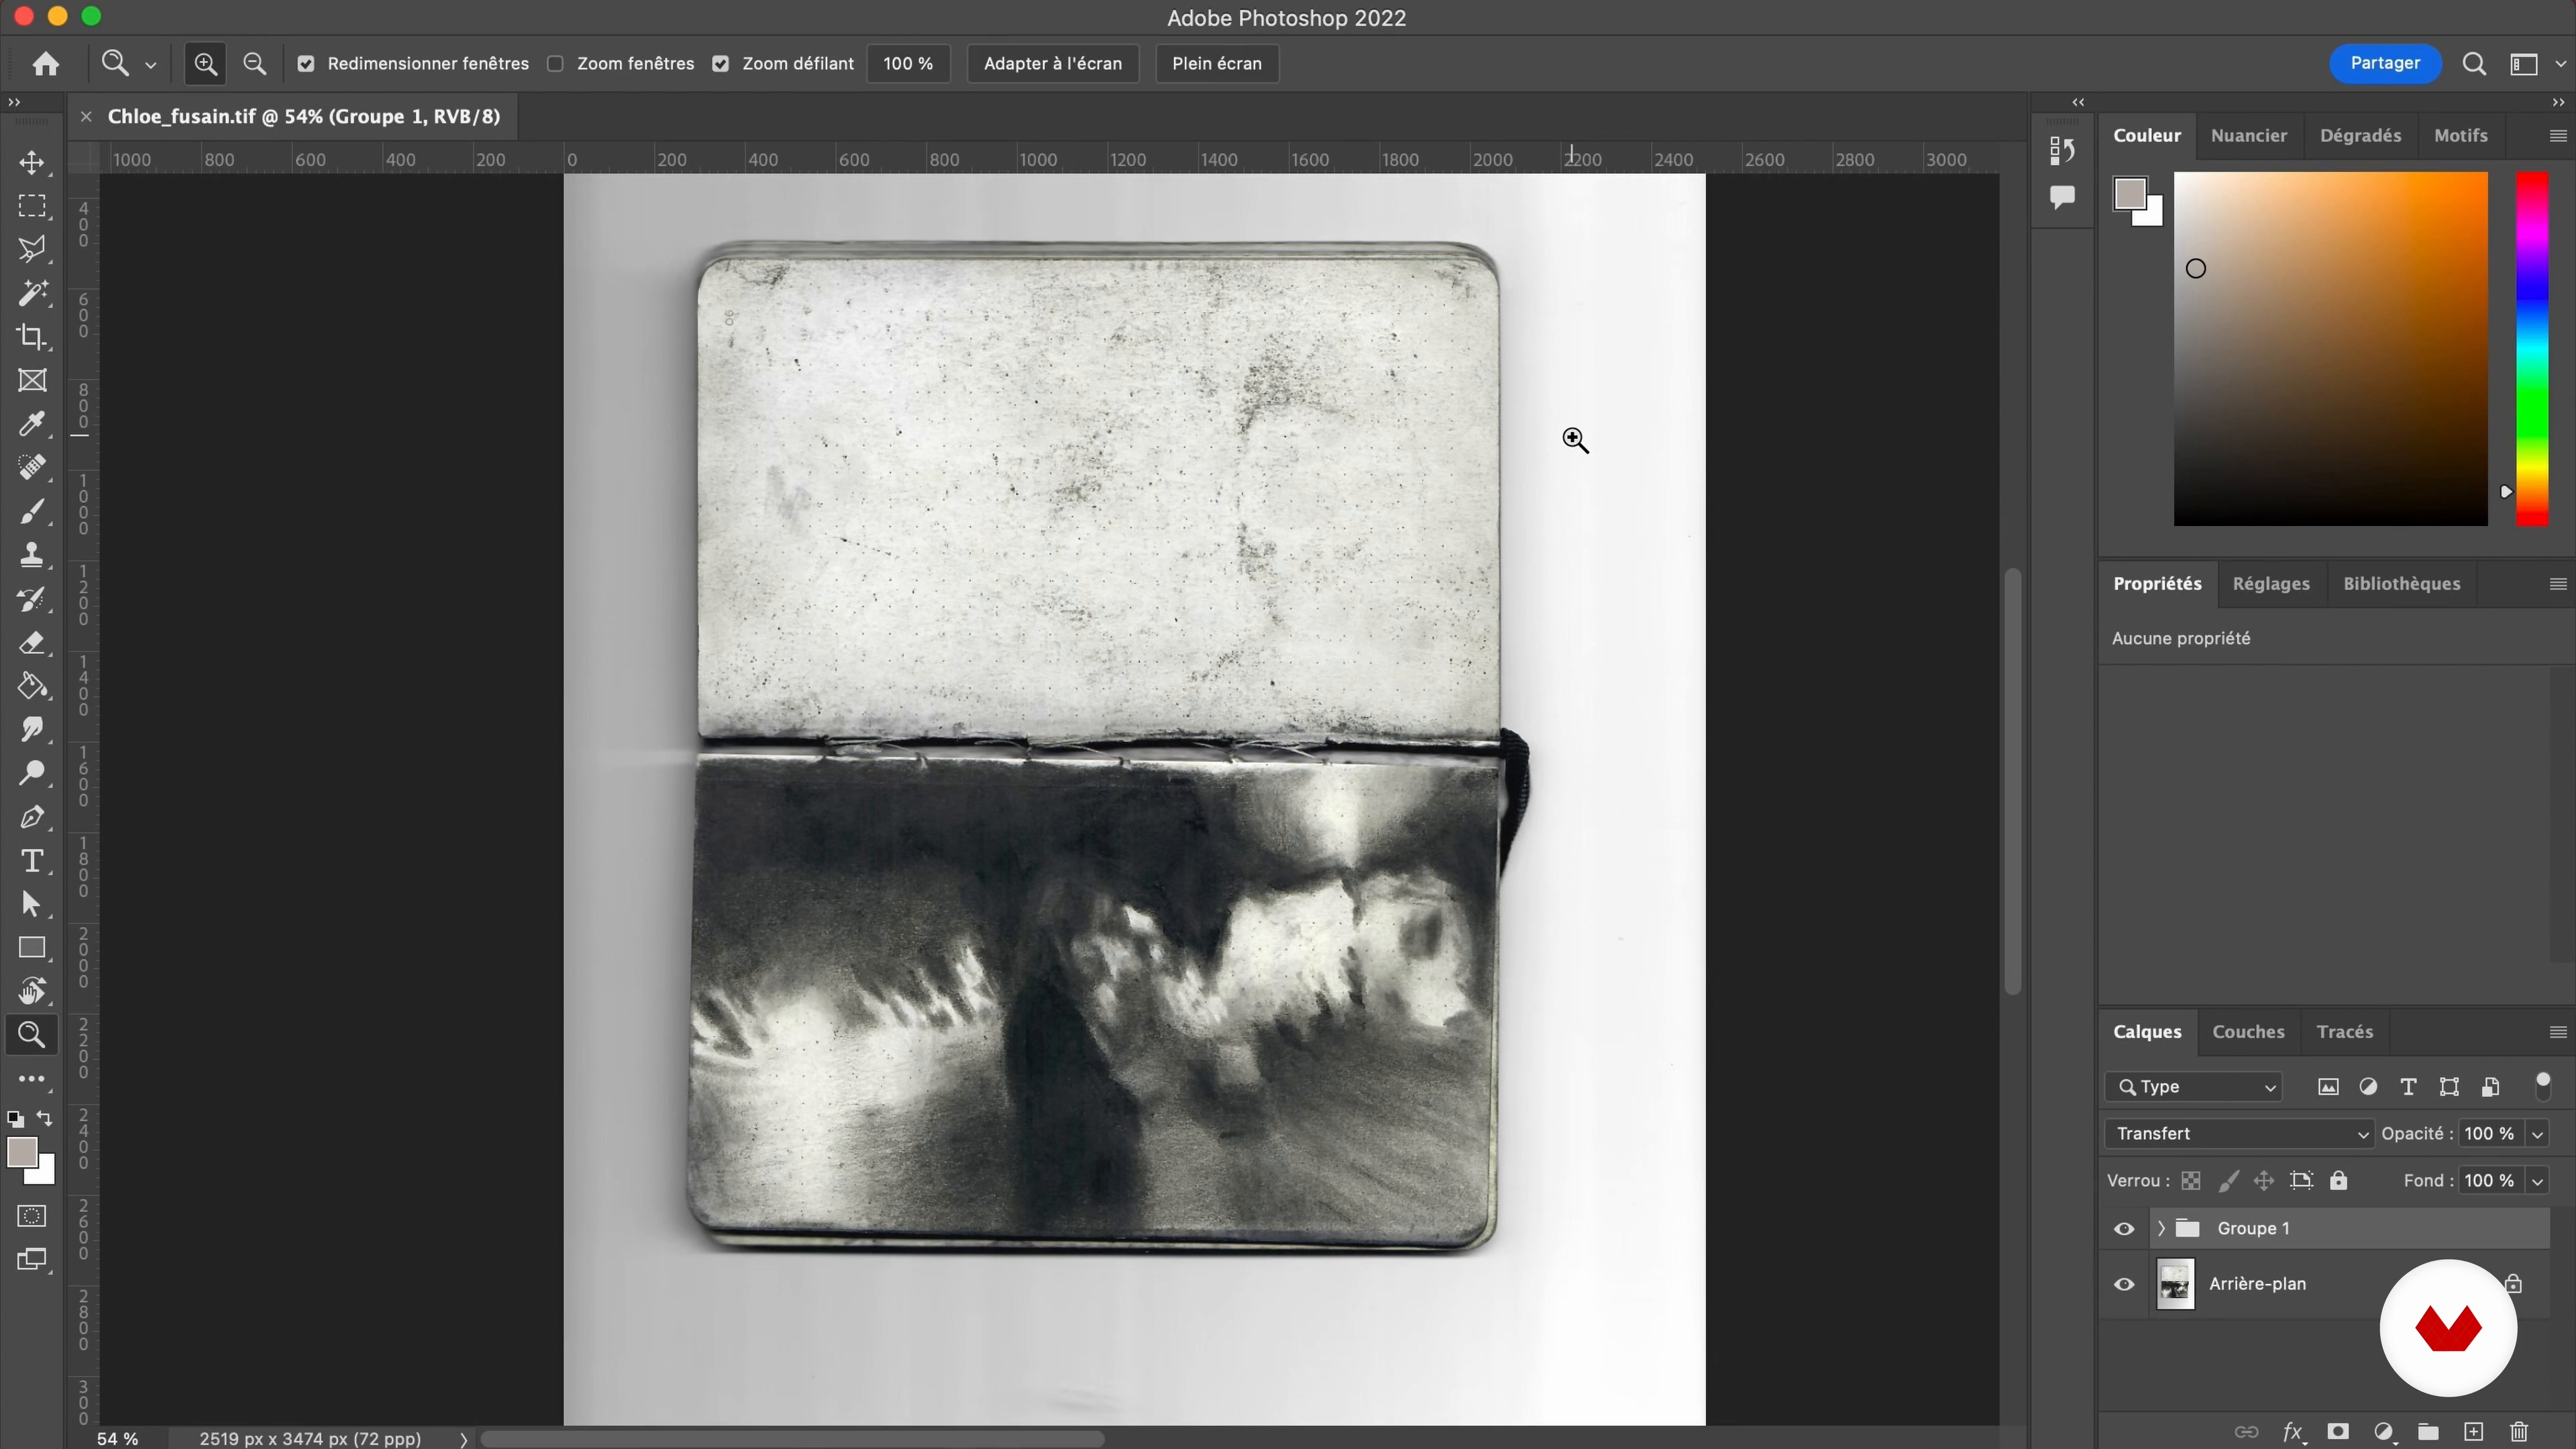Toggle lock image pixels

click(x=2228, y=1181)
